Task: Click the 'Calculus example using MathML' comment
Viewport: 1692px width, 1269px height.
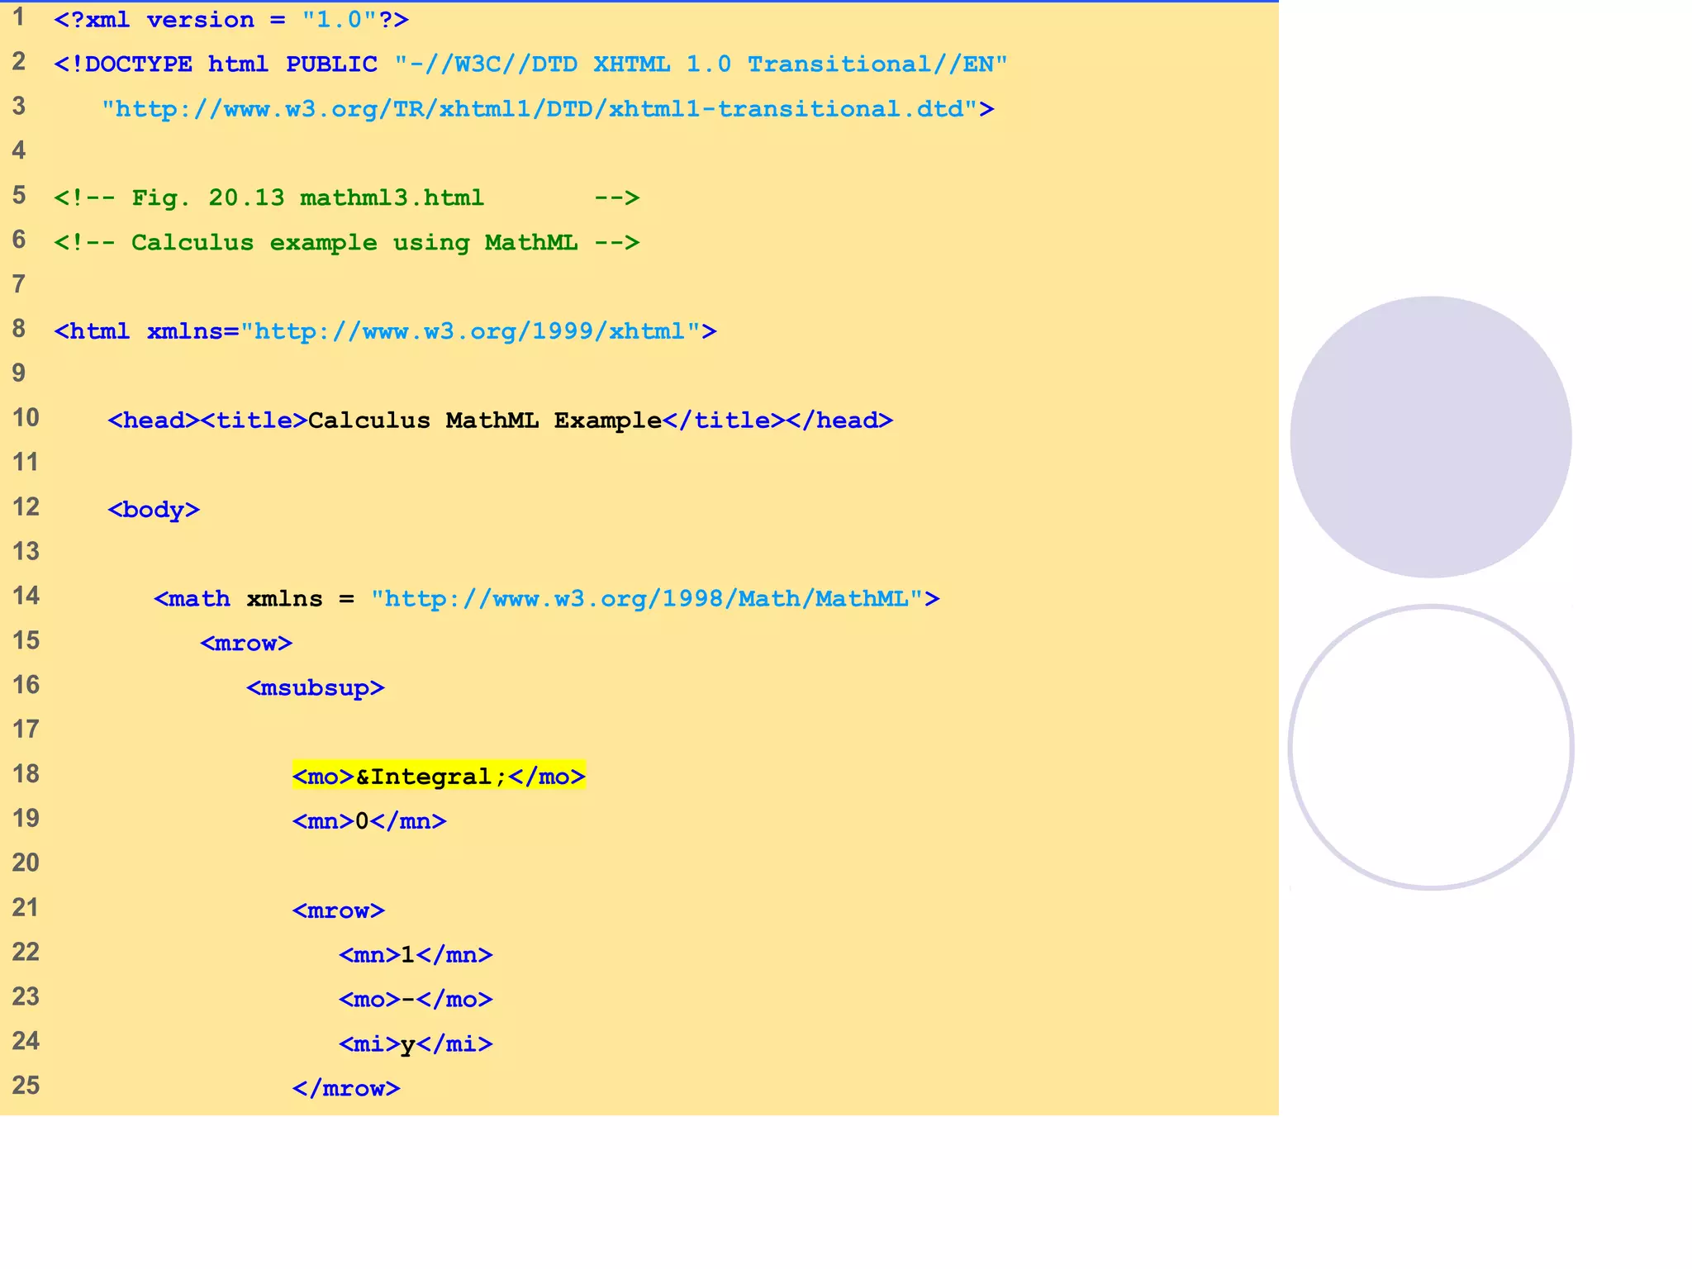Action: coord(347,243)
